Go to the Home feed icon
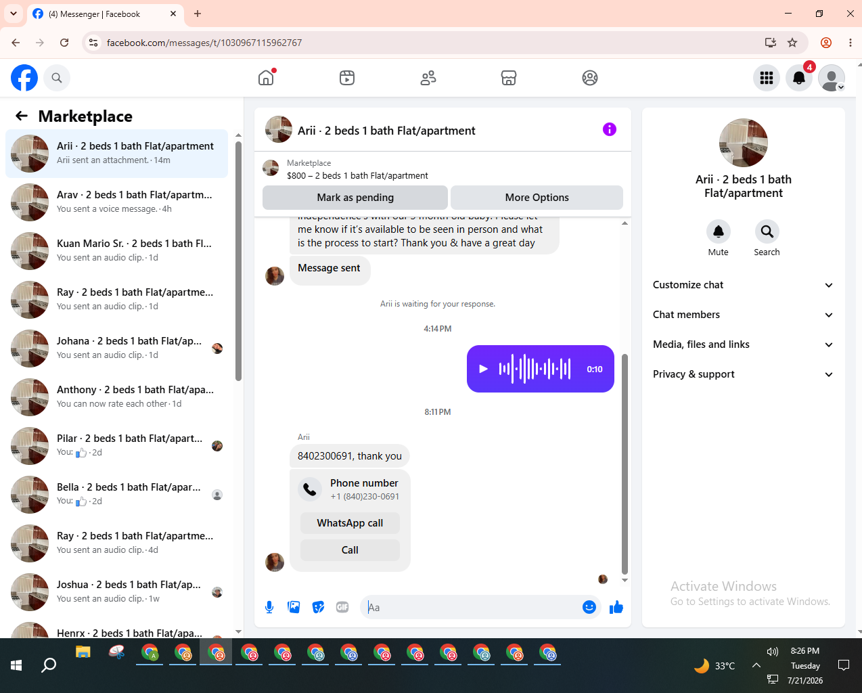The height and width of the screenshot is (693, 862). pos(266,78)
